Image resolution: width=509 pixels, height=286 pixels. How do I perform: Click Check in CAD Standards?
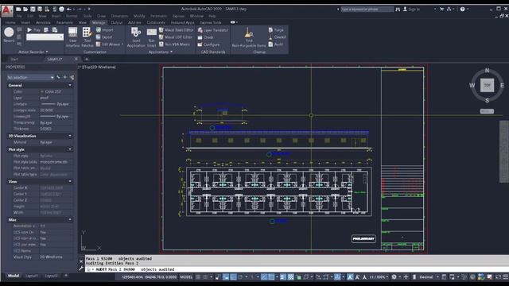pyautogui.click(x=205, y=37)
